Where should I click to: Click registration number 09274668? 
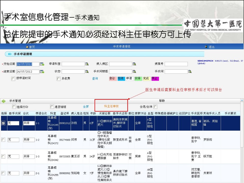click(65, 140)
